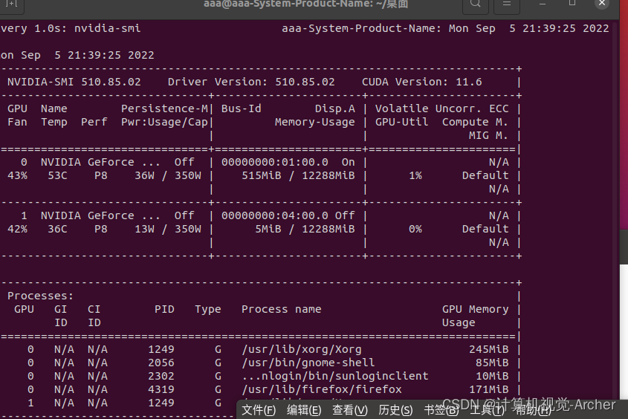Click the 'Bus-Id' column header
The height and width of the screenshot is (419, 628).
pyautogui.click(x=241, y=109)
